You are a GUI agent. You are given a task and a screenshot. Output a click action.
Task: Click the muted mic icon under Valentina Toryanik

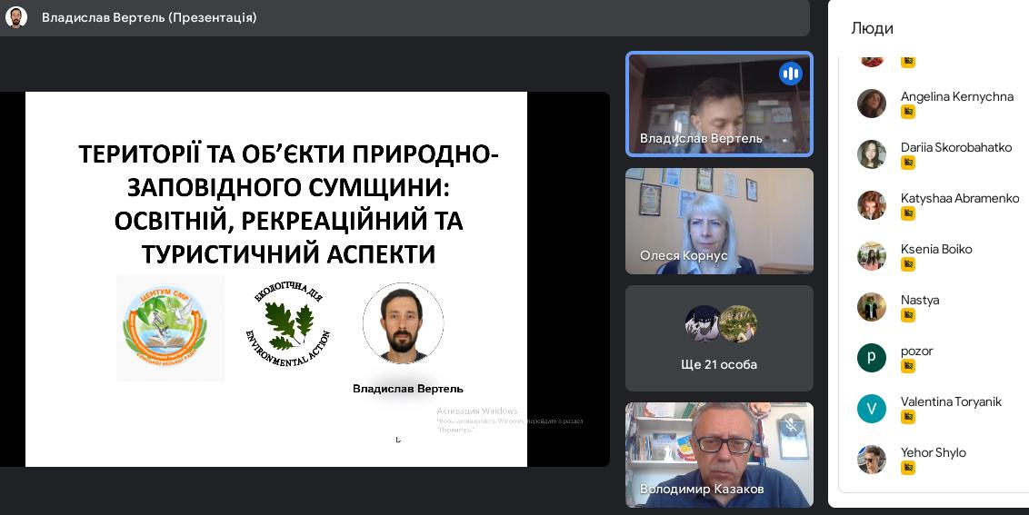coord(907,417)
